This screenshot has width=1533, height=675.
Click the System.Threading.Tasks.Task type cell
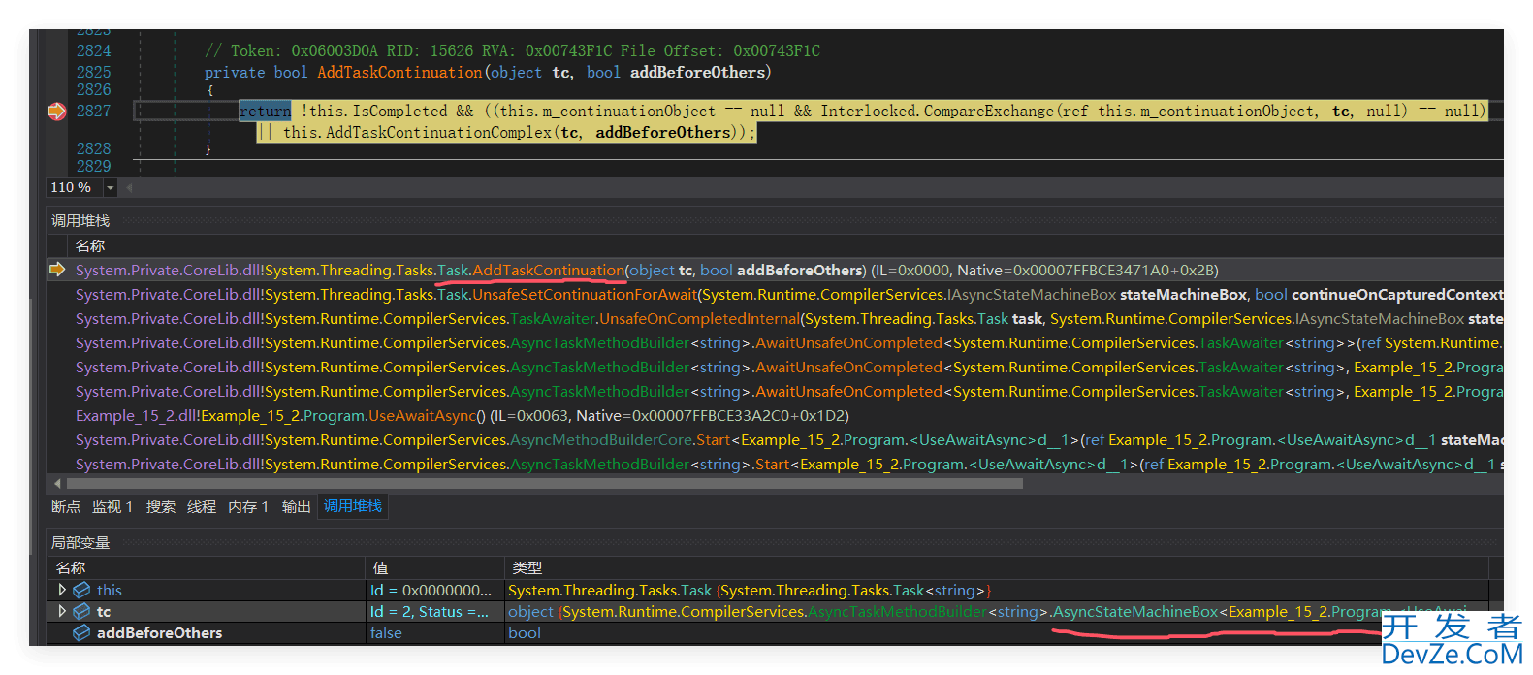point(750,590)
